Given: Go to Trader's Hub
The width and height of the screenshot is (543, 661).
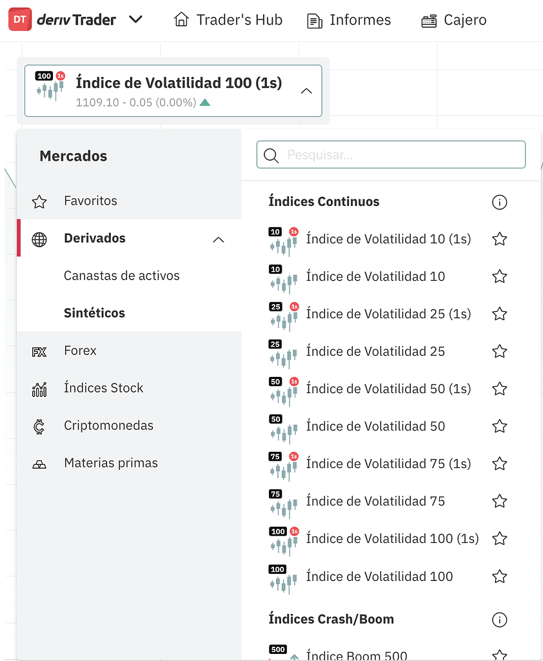Looking at the screenshot, I should tap(228, 20).
